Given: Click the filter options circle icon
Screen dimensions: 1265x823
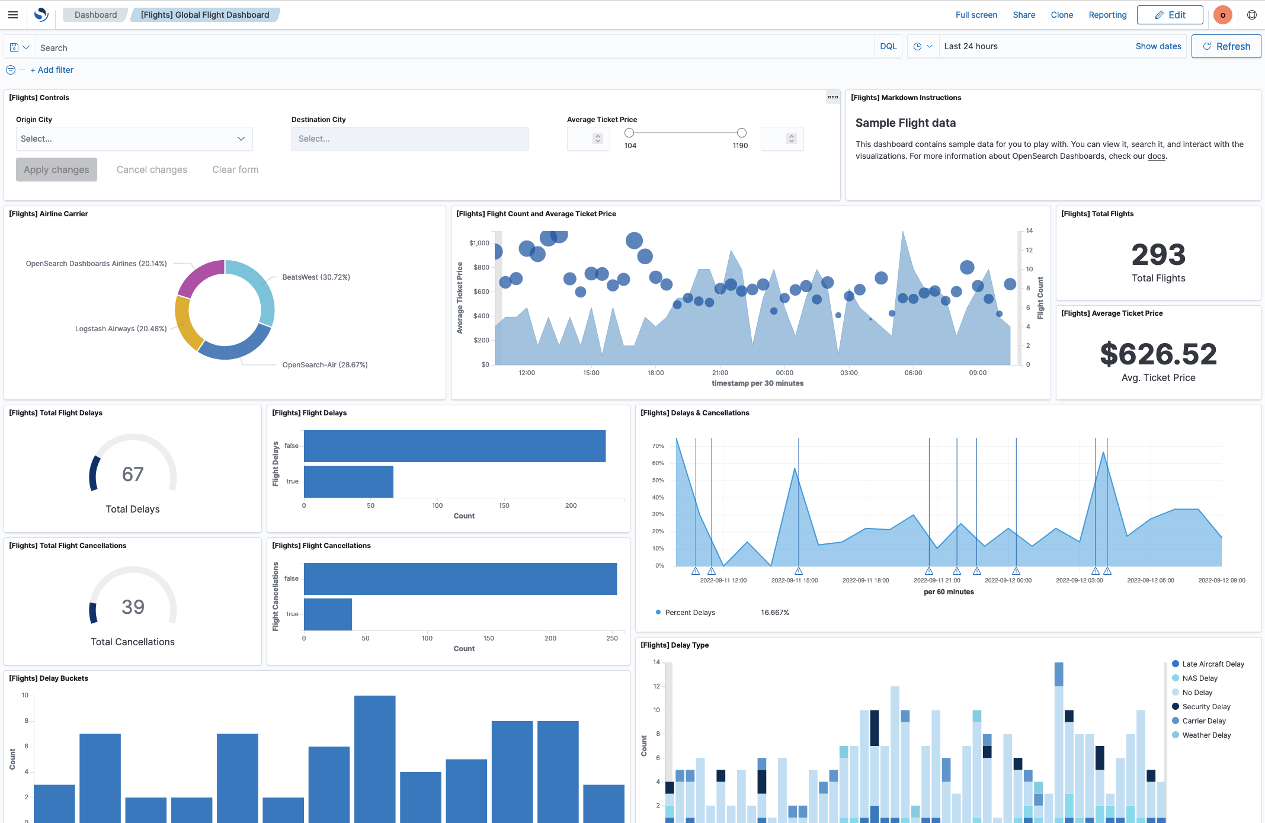Looking at the screenshot, I should tap(11, 70).
